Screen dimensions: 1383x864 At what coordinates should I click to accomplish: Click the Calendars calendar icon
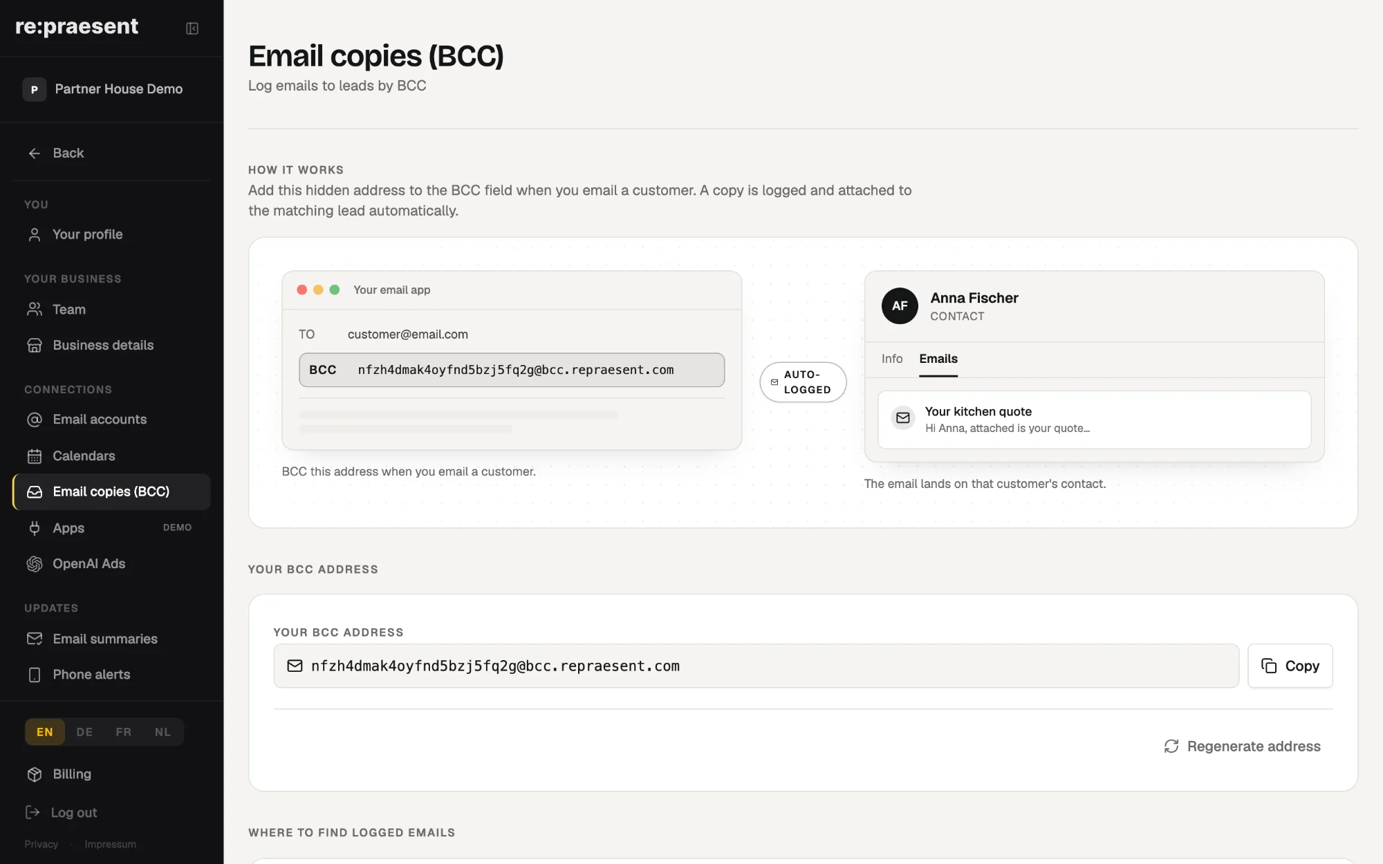coord(35,456)
